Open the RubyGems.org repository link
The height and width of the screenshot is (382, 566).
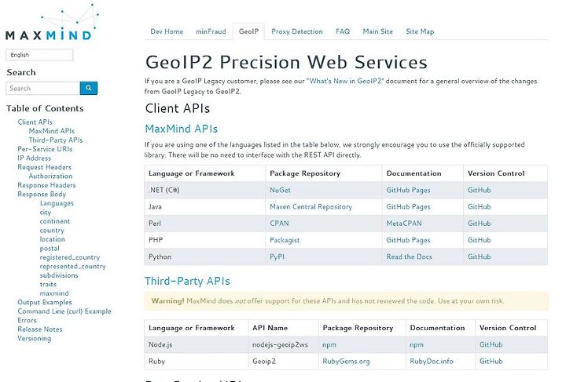tap(346, 361)
